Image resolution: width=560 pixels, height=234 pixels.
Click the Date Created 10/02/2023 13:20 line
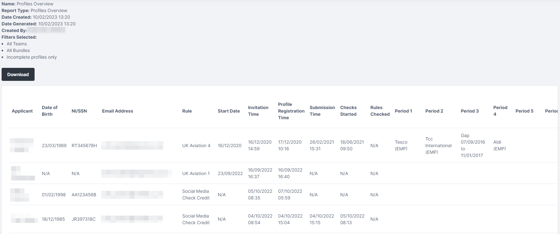click(36, 17)
